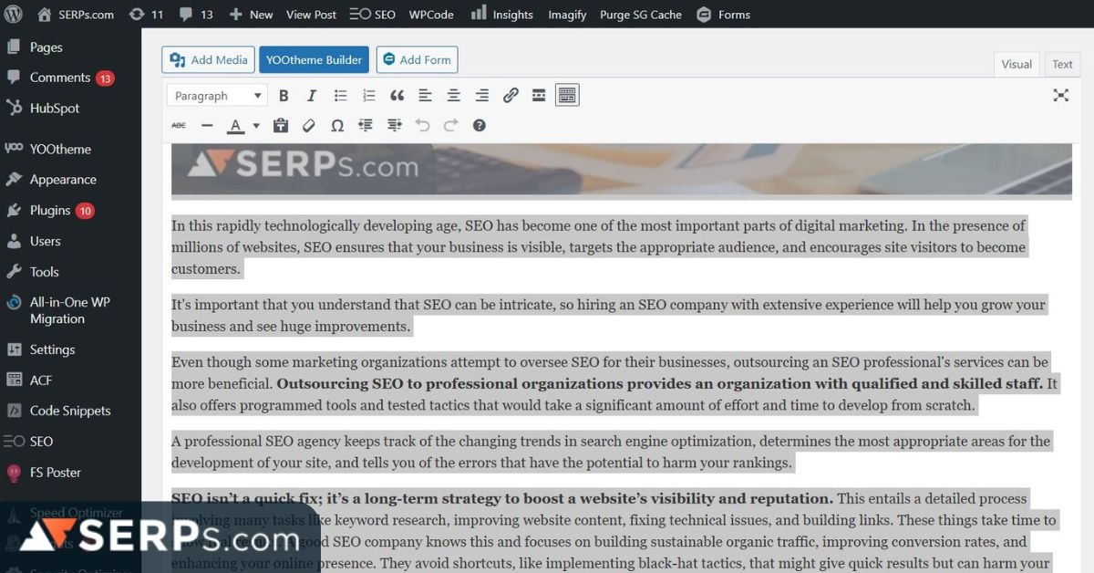The height and width of the screenshot is (573, 1094).
Task: Align text center
Action: coord(453,95)
